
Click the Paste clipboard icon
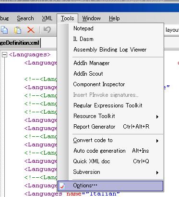pos(18,30)
